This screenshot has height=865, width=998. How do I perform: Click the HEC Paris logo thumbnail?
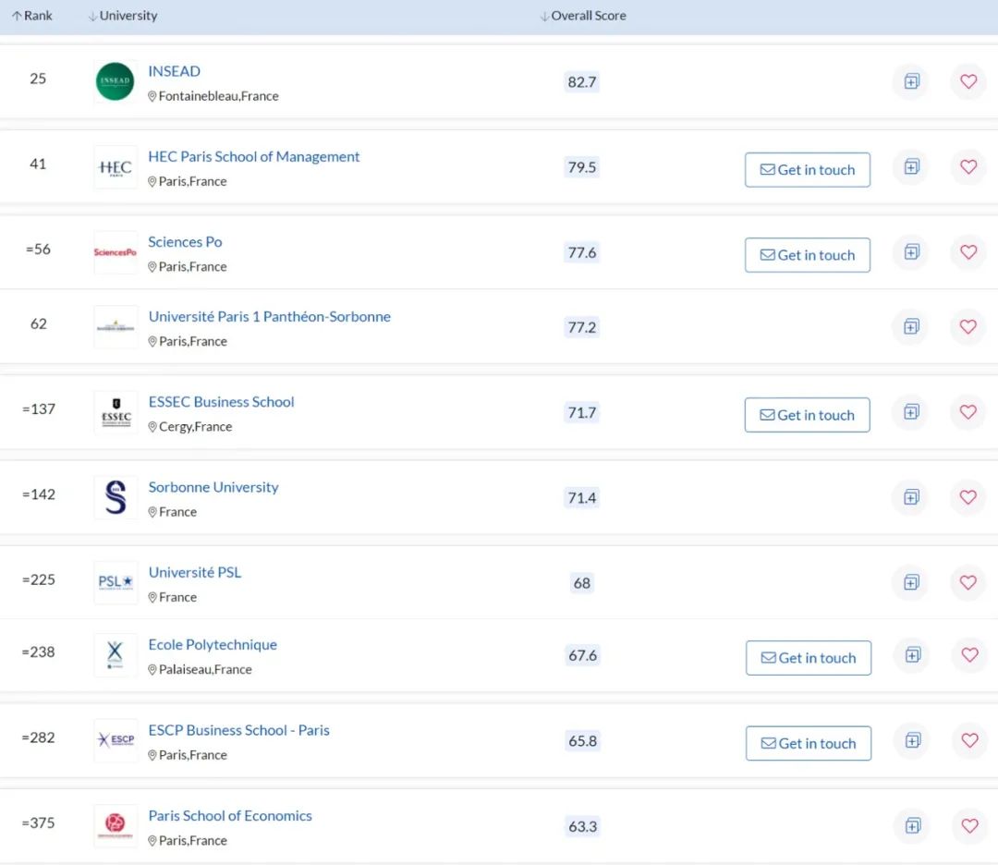tap(116, 167)
